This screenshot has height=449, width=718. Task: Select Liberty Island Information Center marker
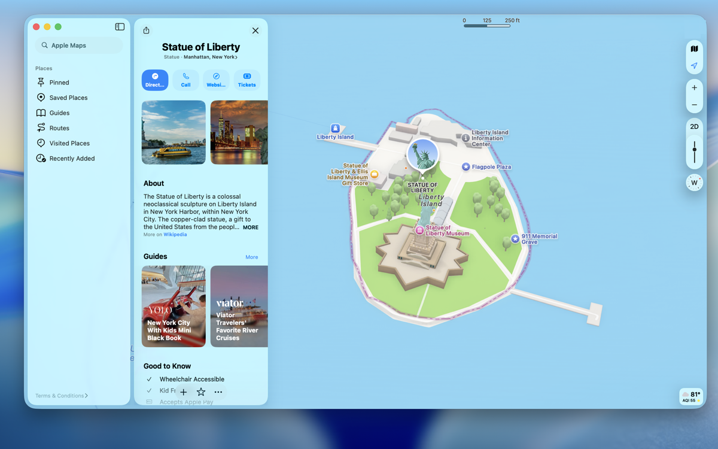[x=466, y=138]
